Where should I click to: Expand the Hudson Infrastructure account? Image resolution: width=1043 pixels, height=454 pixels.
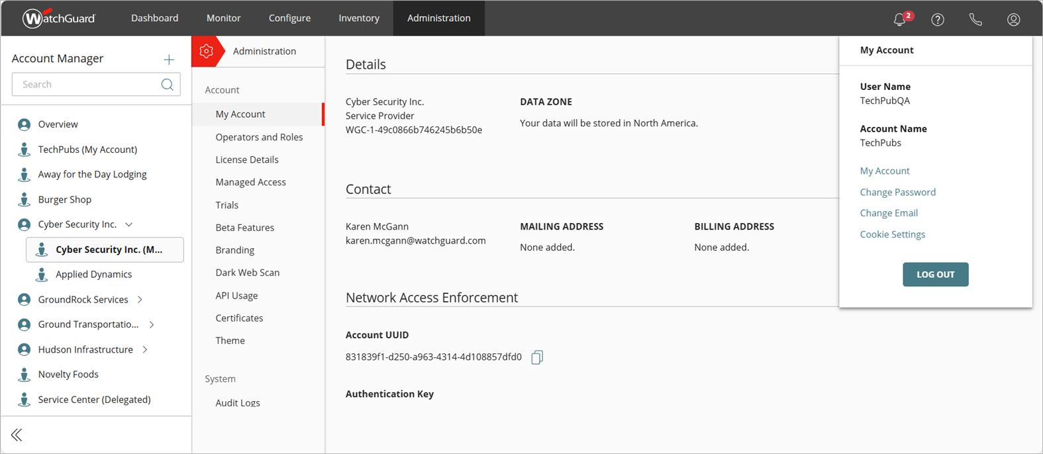tap(145, 349)
